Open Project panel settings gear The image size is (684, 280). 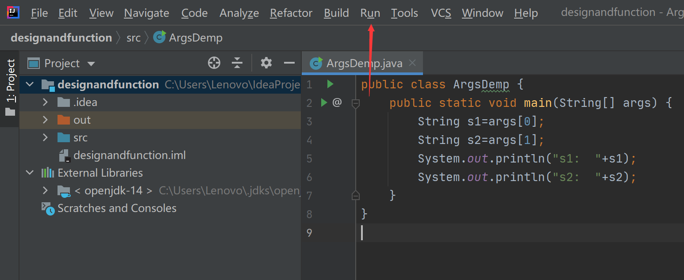point(266,63)
